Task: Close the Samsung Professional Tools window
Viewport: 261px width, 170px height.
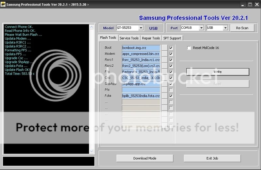Action: [x=257, y=5]
